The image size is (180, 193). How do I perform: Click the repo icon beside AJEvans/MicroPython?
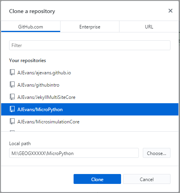click(12, 109)
